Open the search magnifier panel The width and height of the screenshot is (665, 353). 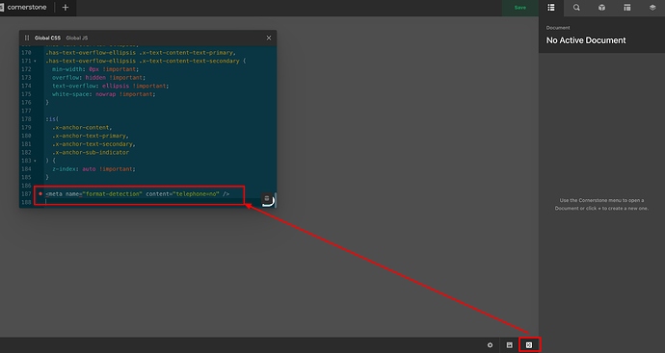[x=576, y=8]
